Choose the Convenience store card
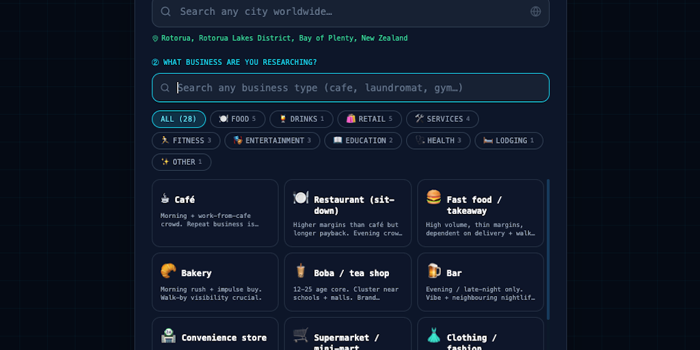 coord(215,334)
